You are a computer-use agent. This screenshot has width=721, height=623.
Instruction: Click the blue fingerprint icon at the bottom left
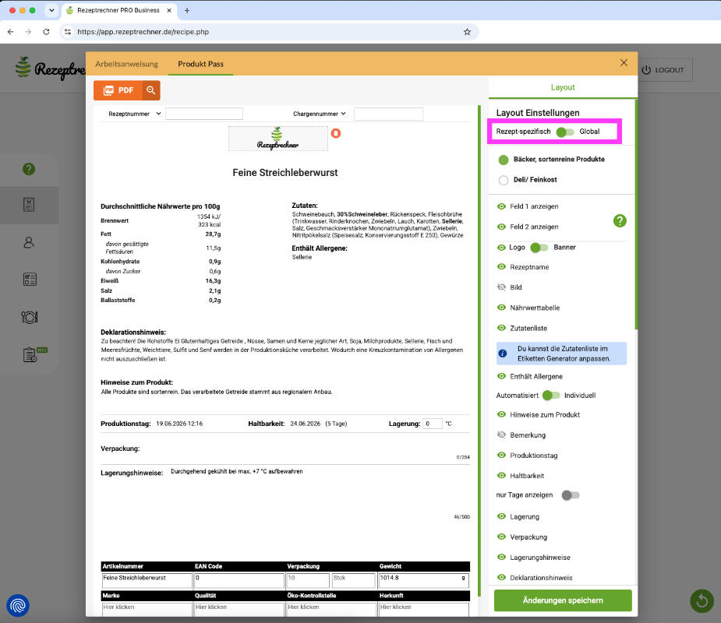18,605
